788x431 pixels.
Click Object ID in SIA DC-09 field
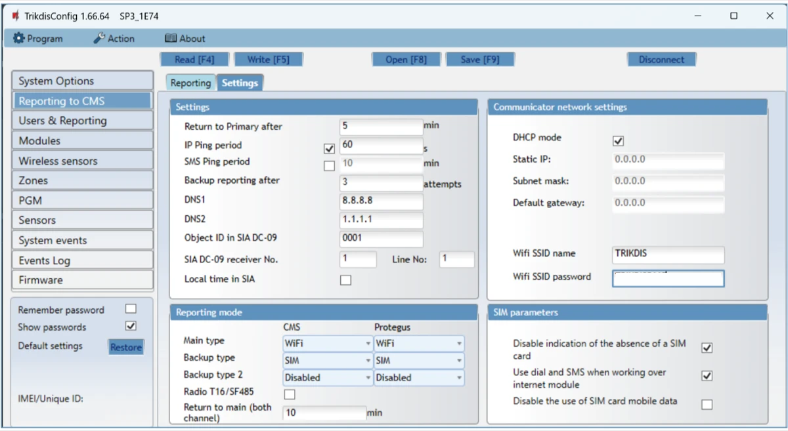coord(382,239)
